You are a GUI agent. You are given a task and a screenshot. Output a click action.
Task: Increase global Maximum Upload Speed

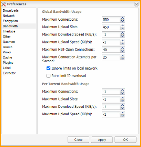pos(122,41)
